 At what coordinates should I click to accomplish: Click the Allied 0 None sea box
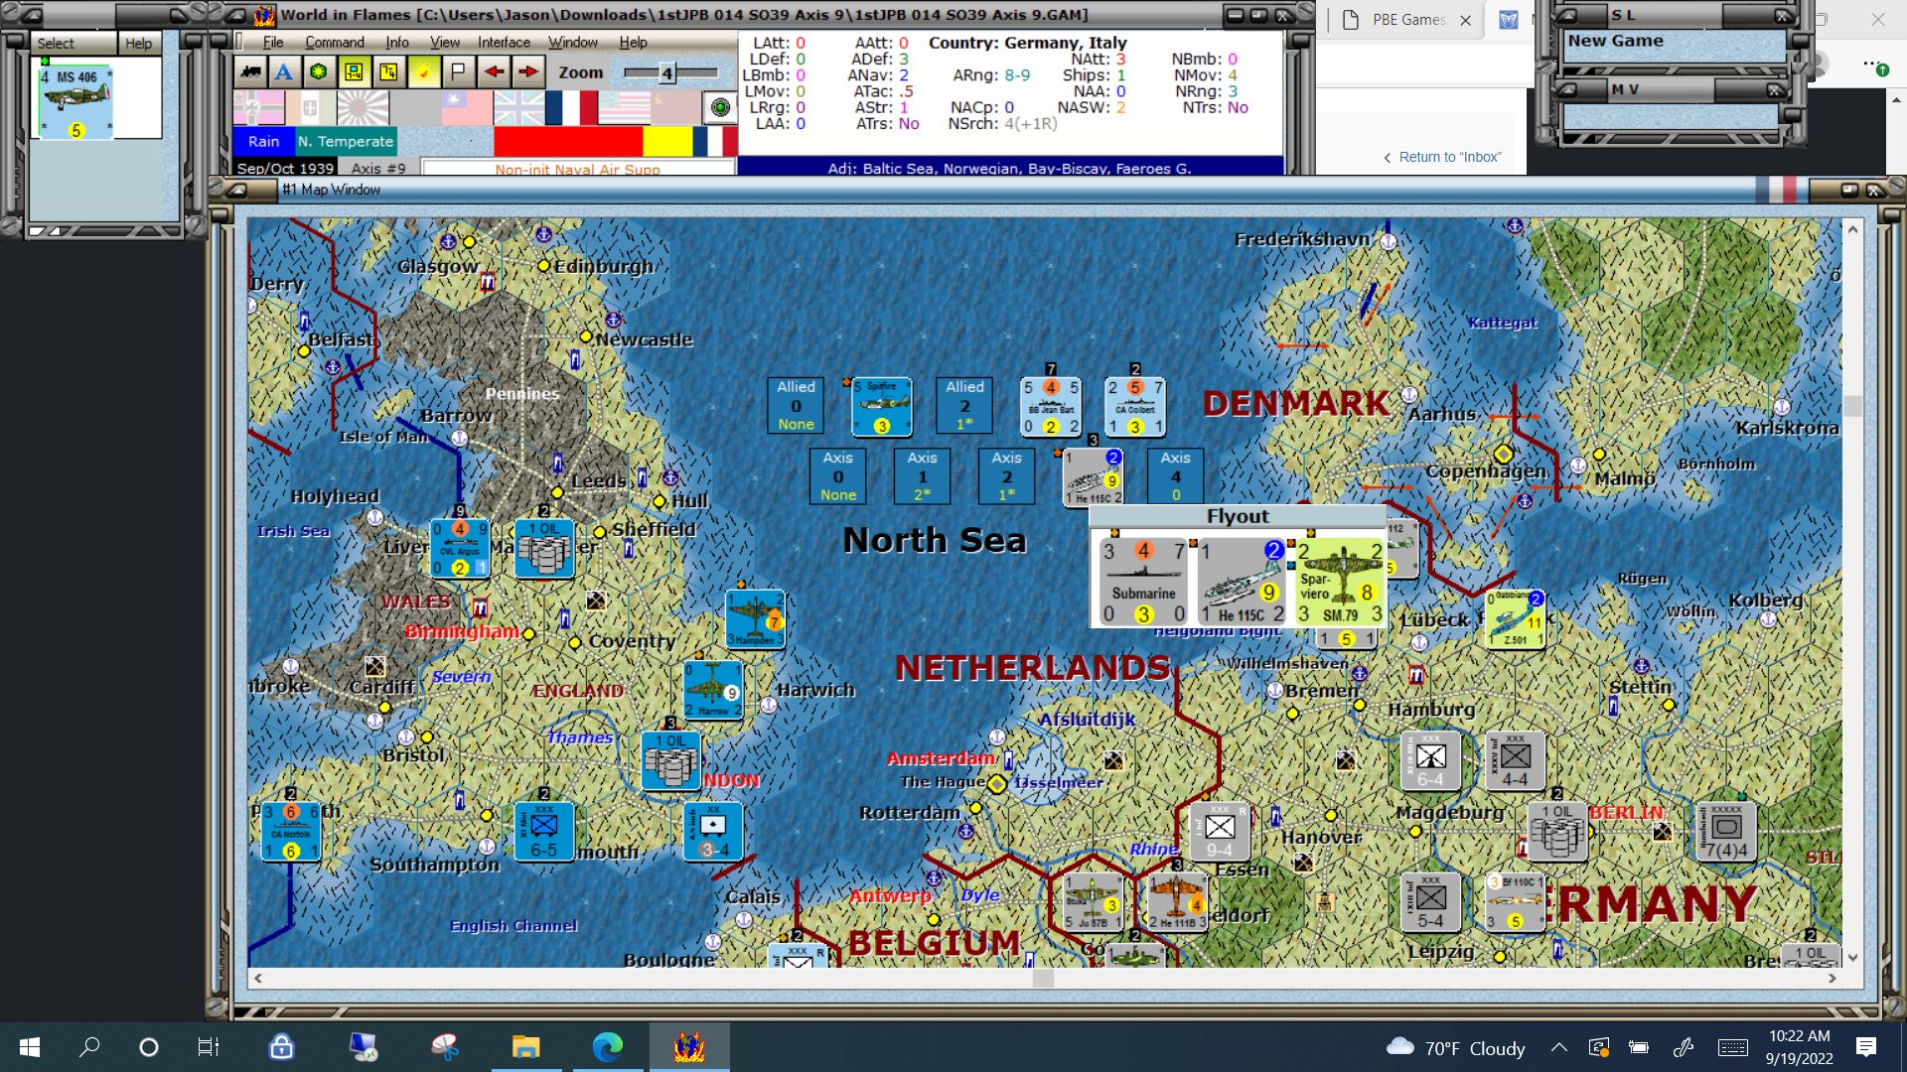tap(796, 405)
